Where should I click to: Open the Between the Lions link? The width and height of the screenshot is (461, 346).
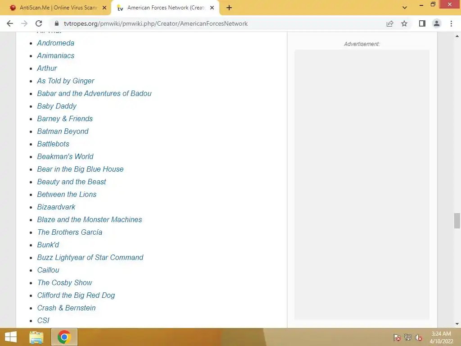tap(67, 195)
